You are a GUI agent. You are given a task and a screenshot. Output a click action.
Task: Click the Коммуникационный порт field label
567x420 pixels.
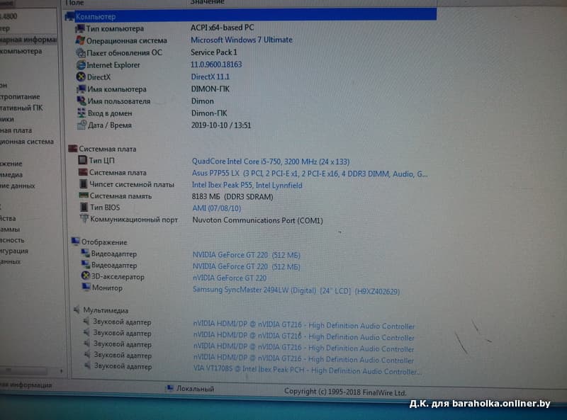tap(134, 219)
